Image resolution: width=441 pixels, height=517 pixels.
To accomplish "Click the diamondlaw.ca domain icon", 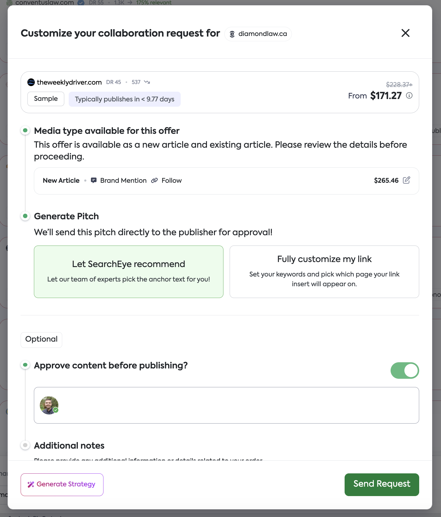I will [x=232, y=34].
